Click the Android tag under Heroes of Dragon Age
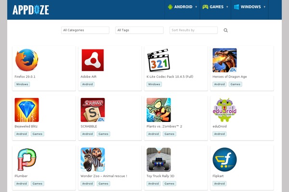This screenshot has height=192, width=289. [x=219, y=84]
